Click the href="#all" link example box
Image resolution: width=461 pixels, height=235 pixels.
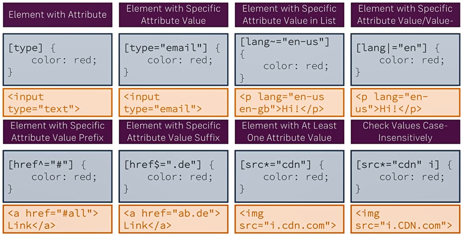point(57,219)
